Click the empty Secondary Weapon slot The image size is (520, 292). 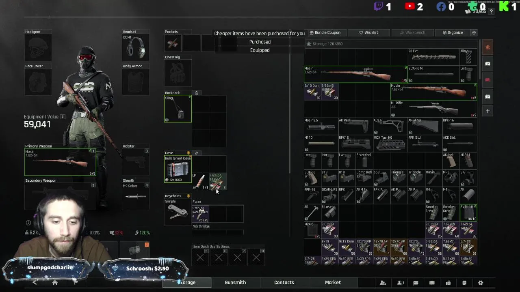tap(61, 196)
